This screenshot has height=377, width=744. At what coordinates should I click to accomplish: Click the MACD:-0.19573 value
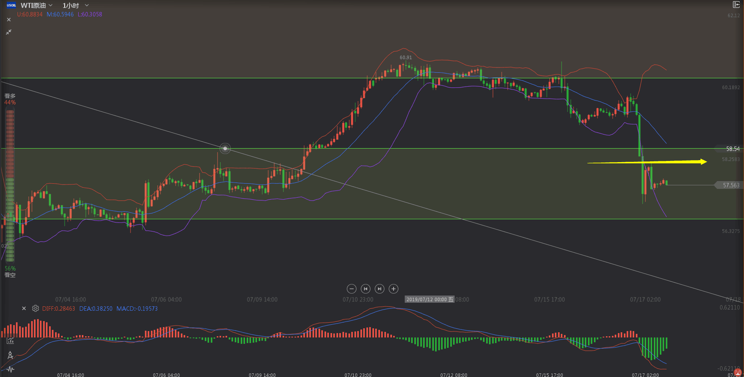click(x=137, y=309)
